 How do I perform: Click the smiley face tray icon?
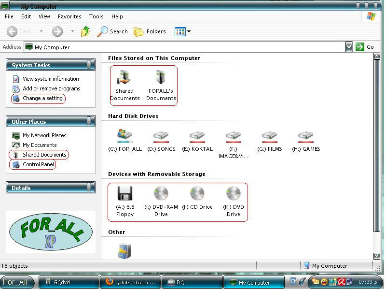[324, 282]
